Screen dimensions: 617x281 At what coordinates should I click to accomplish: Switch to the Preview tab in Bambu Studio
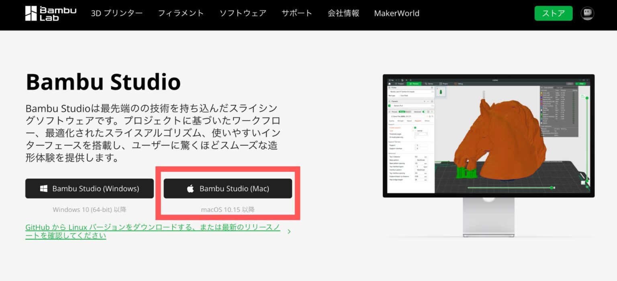[x=415, y=83]
